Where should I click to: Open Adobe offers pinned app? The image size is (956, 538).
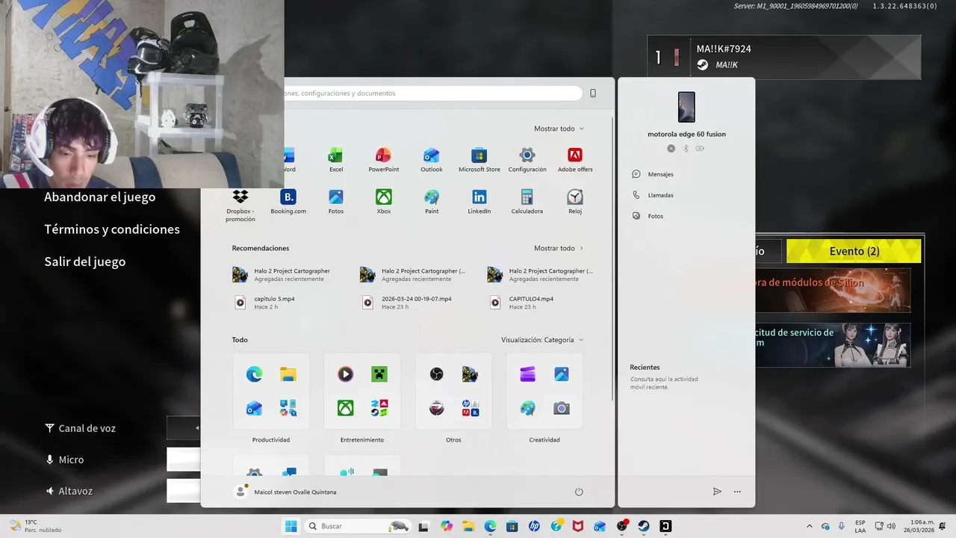575,155
